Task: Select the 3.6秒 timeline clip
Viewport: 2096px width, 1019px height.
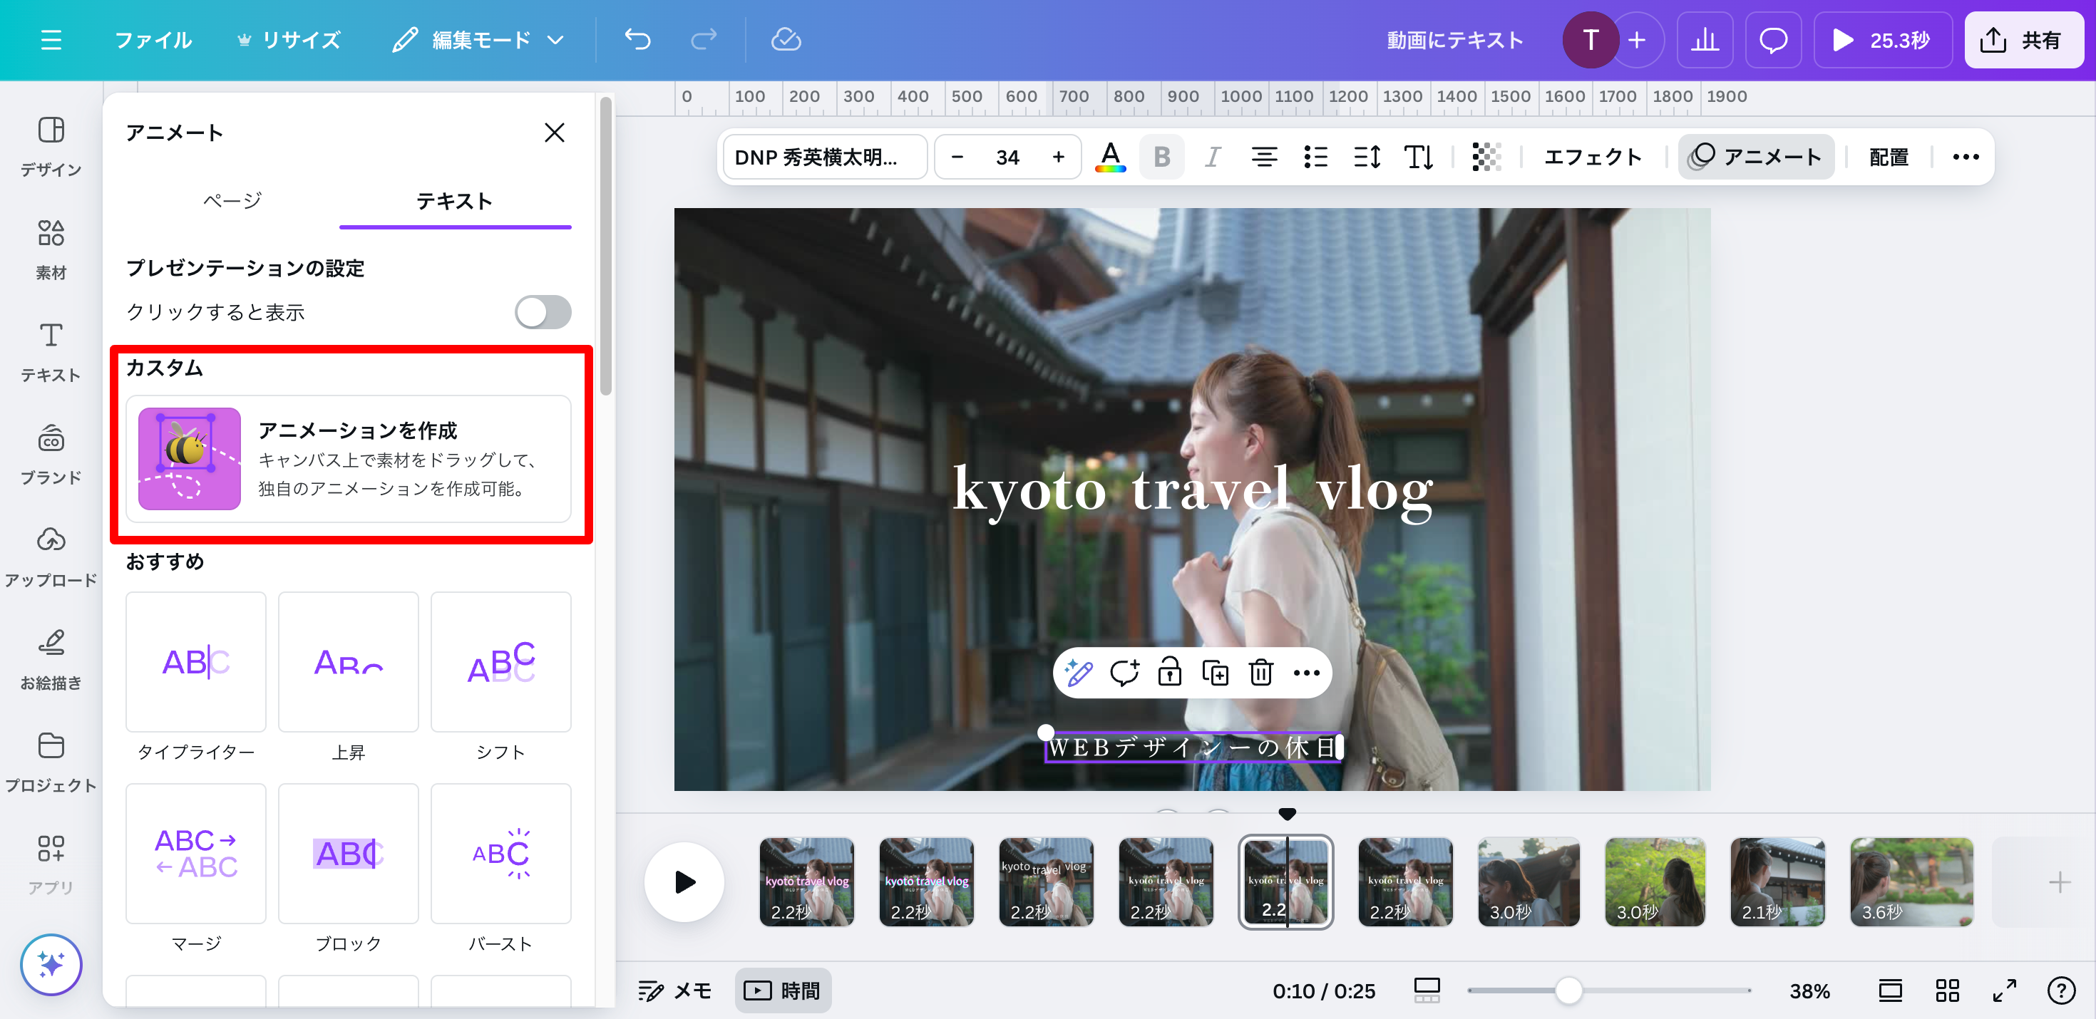Action: tap(1911, 881)
